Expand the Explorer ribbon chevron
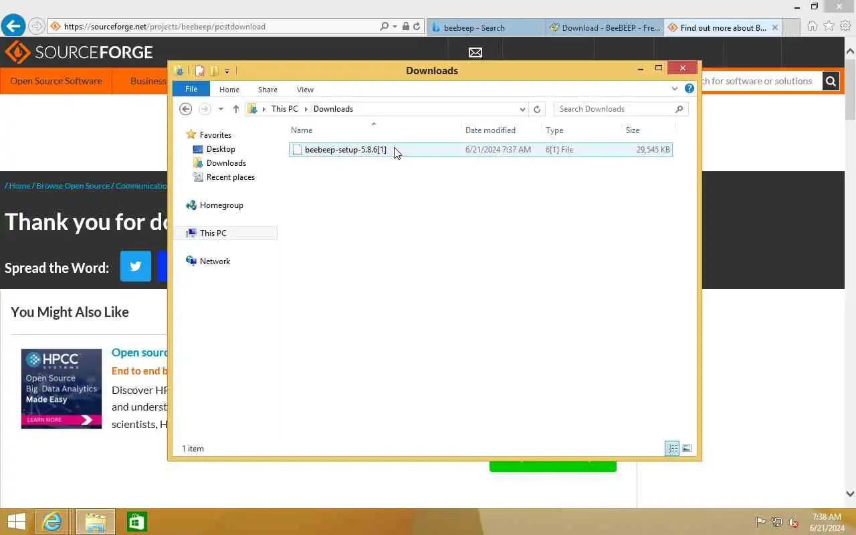856x535 pixels. (674, 88)
